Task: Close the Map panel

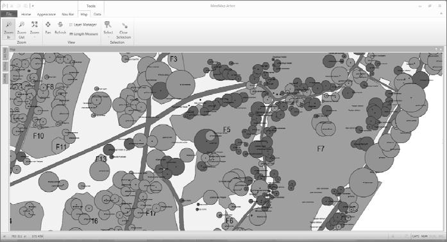Action: point(441,49)
